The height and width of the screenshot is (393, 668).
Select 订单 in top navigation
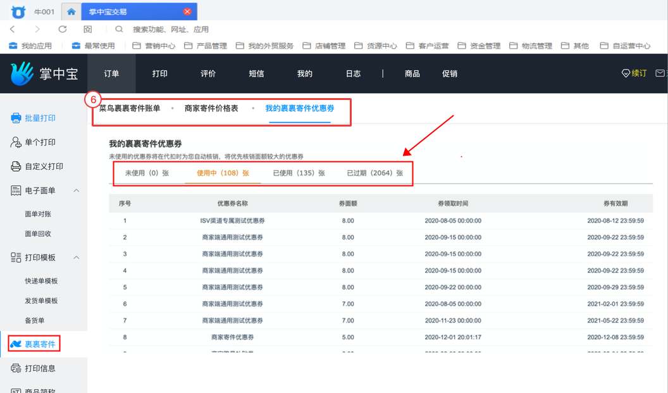(x=111, y=74)
